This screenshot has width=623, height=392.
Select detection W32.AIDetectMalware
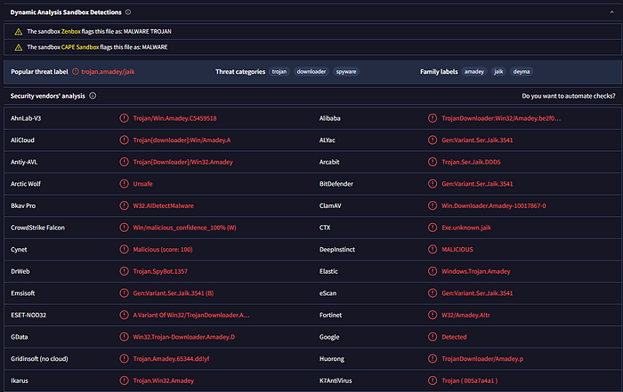tap(163, 205)
